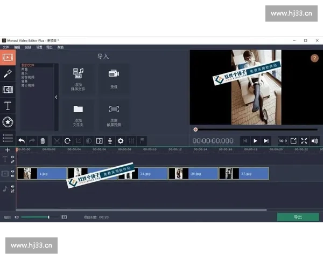Collapse the import panel with arrow

pos(56,97)
